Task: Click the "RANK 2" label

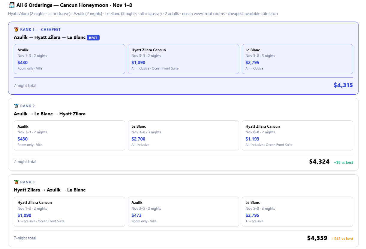Action: coord(27,106)
